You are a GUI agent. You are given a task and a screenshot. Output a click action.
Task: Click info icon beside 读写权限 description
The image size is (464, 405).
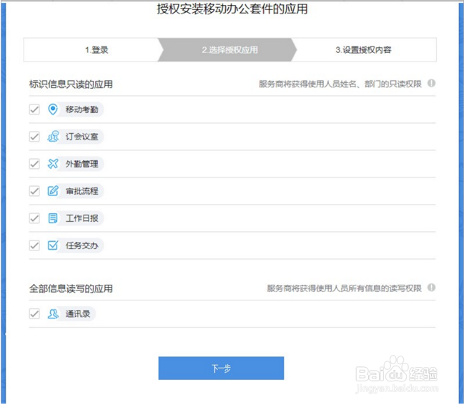coord(431,288)
